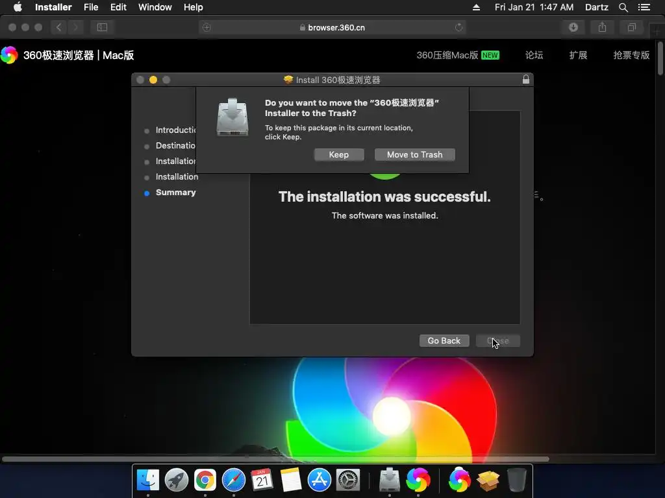Open the Window menu

point(155,7)
